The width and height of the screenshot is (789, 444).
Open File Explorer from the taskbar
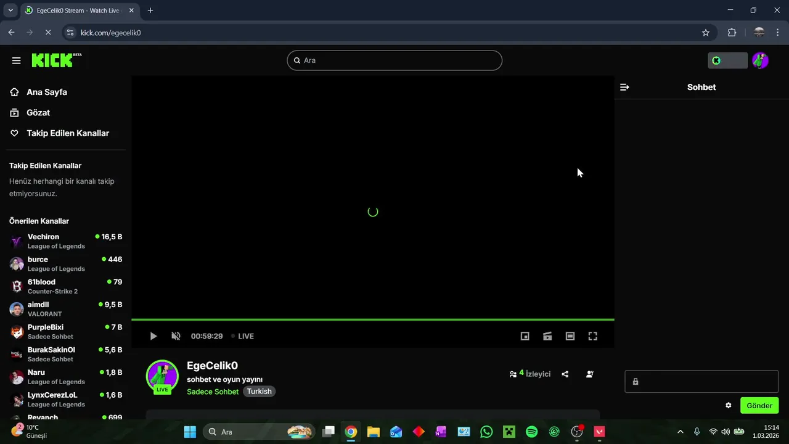[373, 432]
